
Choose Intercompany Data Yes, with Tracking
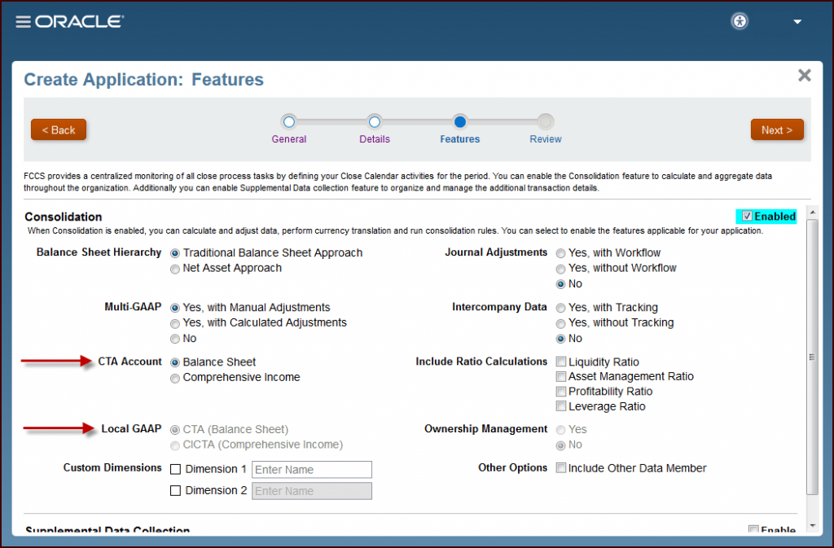click(x=560, y=309)
